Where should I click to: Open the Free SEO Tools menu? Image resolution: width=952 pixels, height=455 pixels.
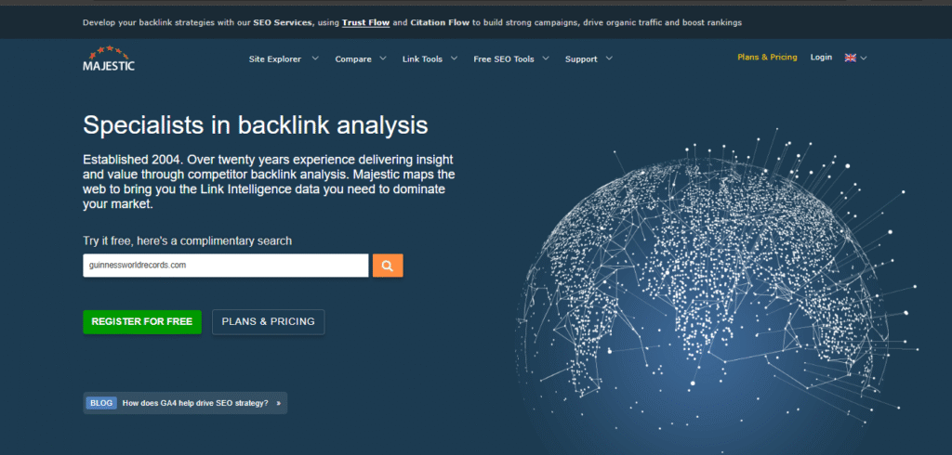504,58
